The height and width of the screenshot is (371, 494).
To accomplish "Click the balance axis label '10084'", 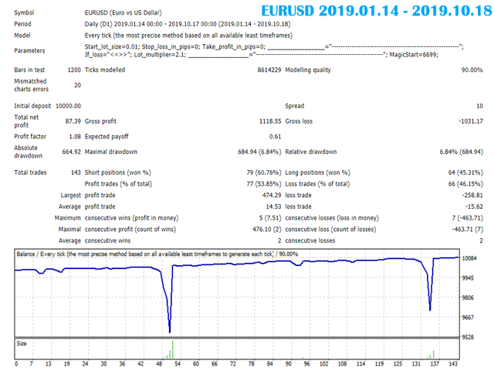I will (x=469, y=258).
